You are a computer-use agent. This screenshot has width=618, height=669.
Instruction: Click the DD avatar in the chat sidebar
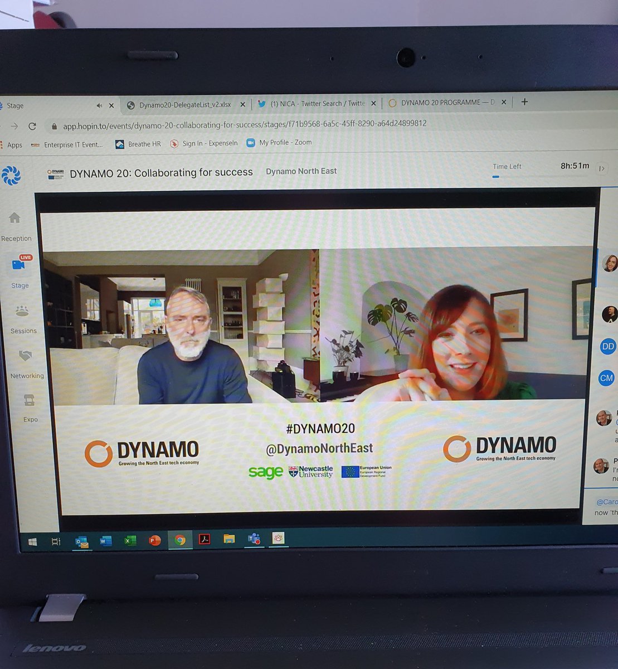pos(607,346)
